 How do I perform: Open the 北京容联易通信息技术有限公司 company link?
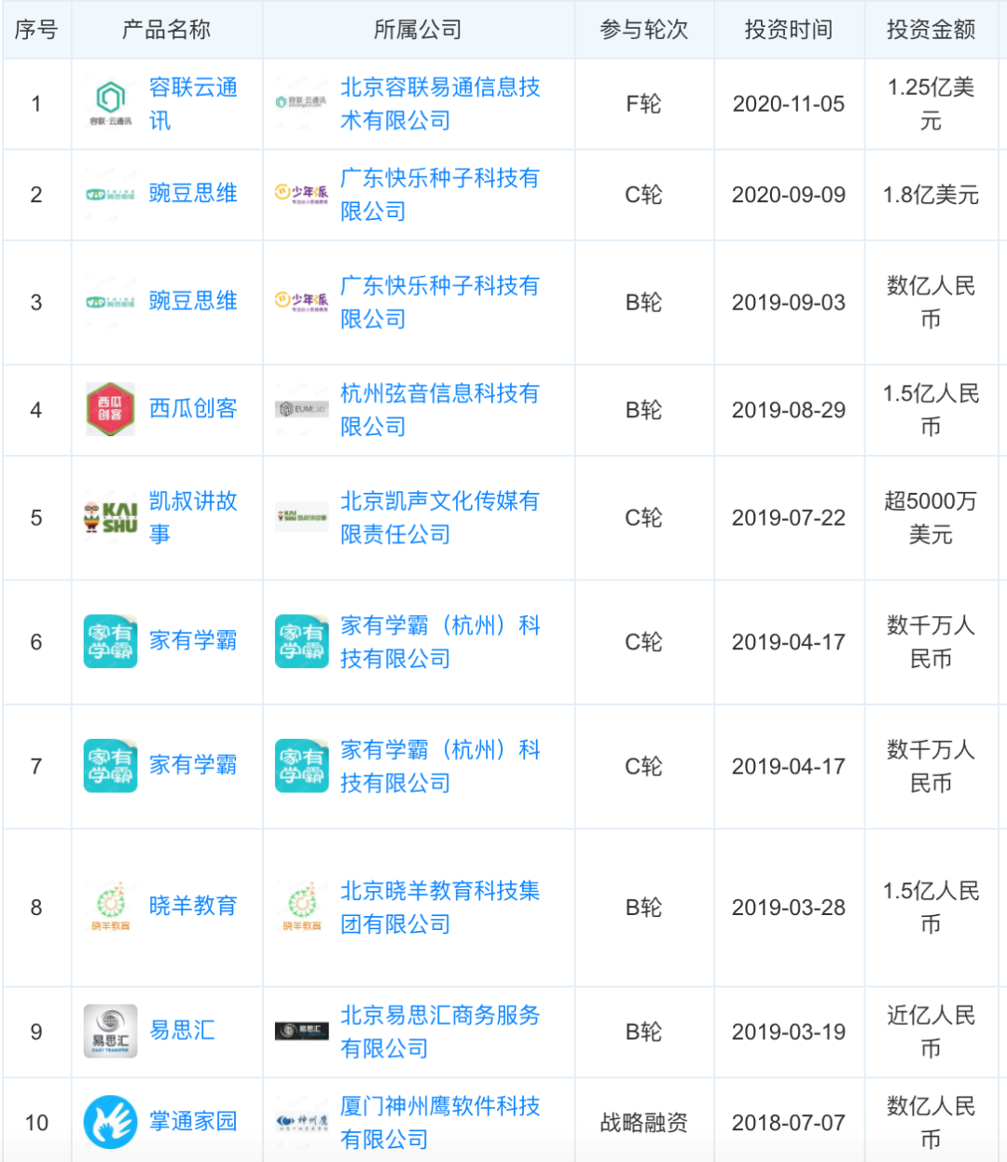click(x=440, y=103)
